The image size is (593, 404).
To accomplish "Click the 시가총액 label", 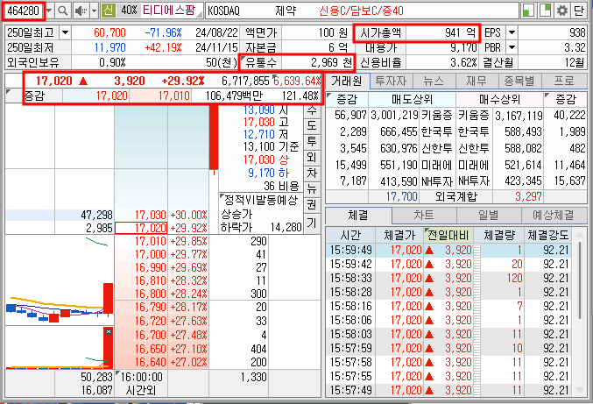I will click(x=380, y=32).
